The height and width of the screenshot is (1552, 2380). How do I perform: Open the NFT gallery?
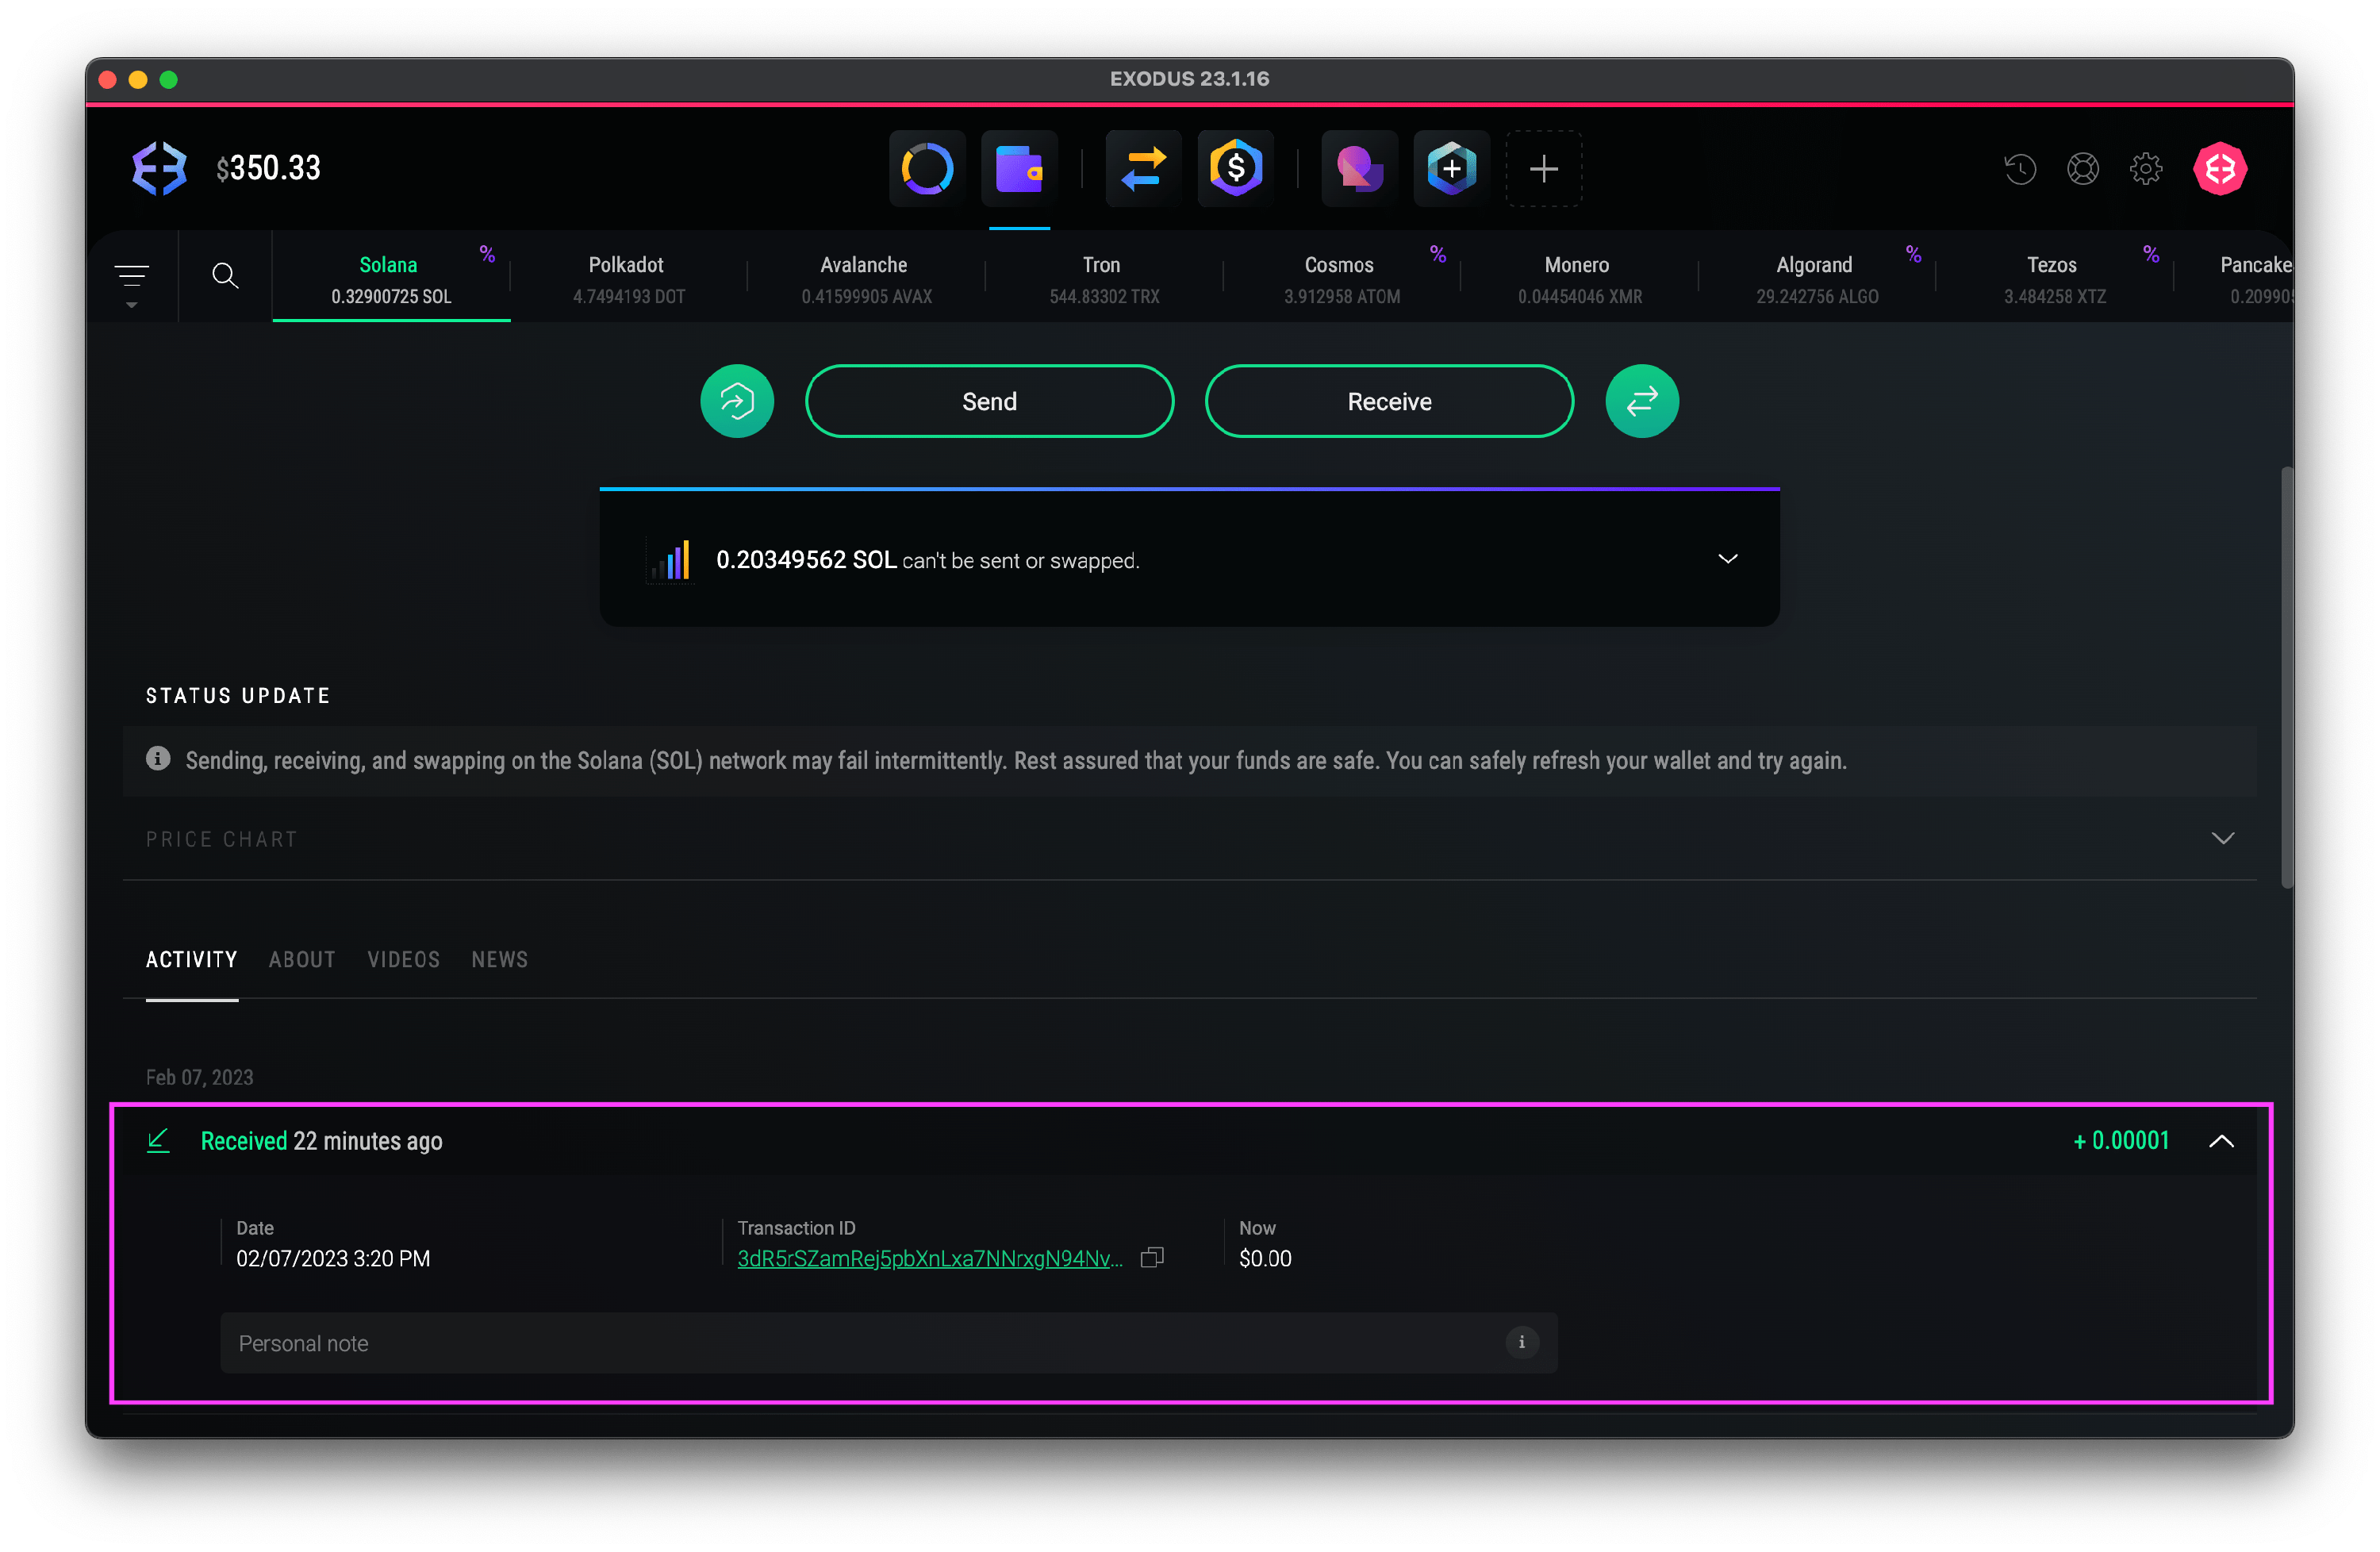1358,168
